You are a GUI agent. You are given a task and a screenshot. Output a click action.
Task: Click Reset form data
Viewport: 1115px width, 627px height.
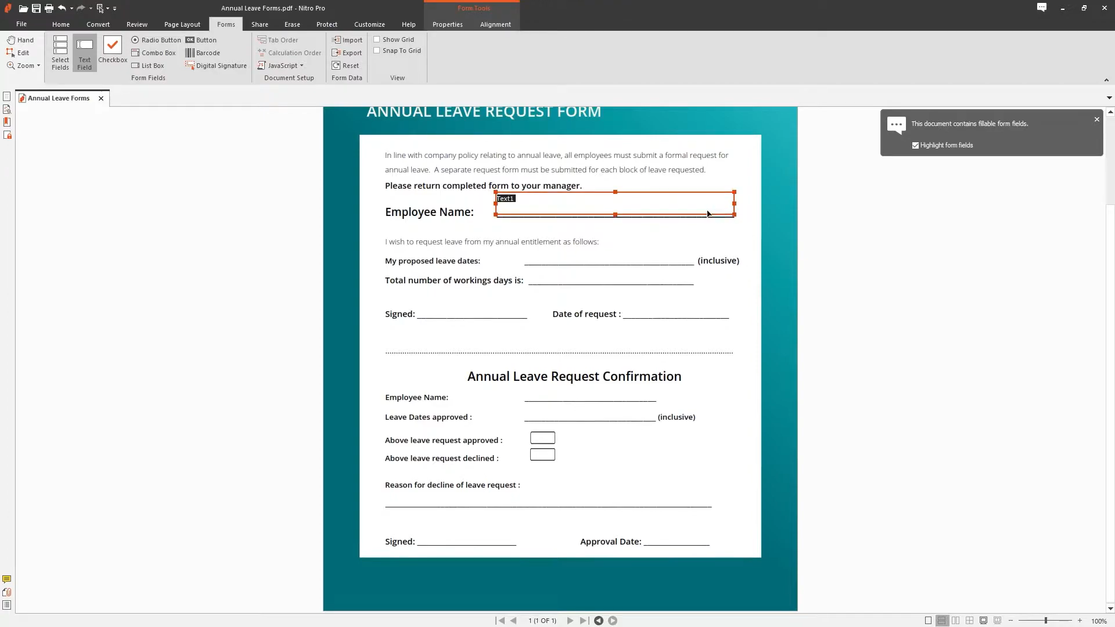point(346,66)
